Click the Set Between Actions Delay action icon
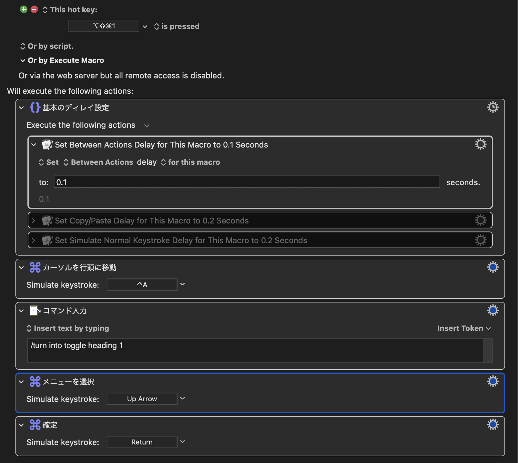The width and height of the screenshot is (518, 463). pos(47,144)
